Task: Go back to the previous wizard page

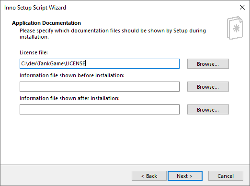Action: tap(149, 176)
